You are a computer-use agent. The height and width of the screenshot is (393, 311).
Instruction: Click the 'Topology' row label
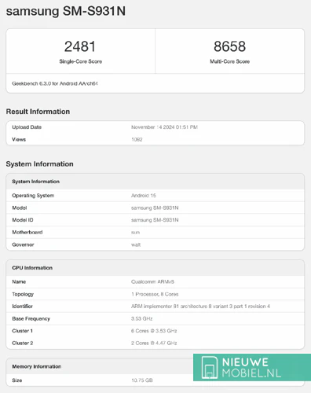tap(23, 294)
